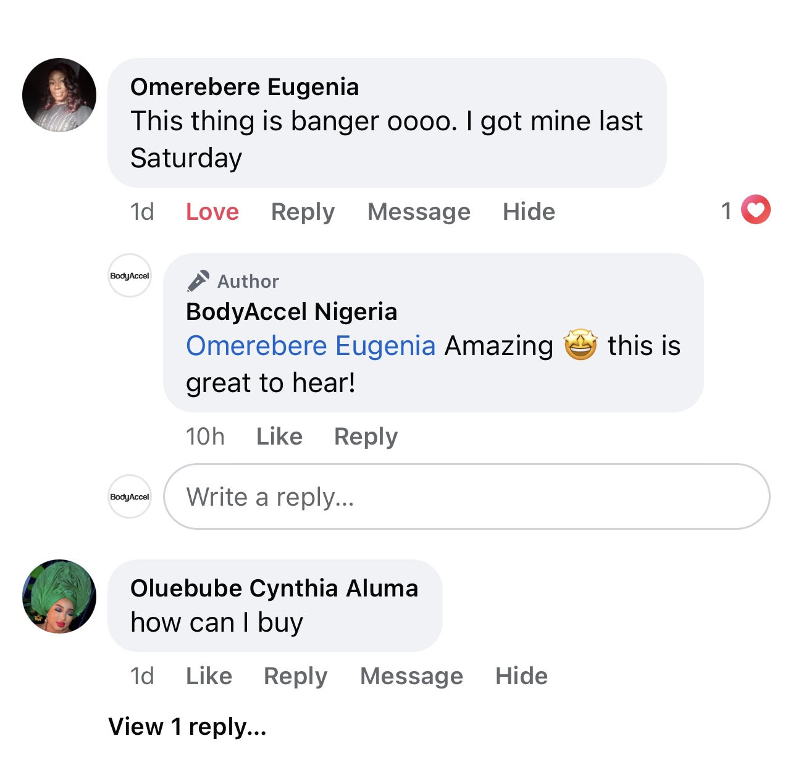The height and width of the screenshot is (770, 793).
Task: Reply to BodyAccel Nigeria's comment
Action: (x=366, y=437)
